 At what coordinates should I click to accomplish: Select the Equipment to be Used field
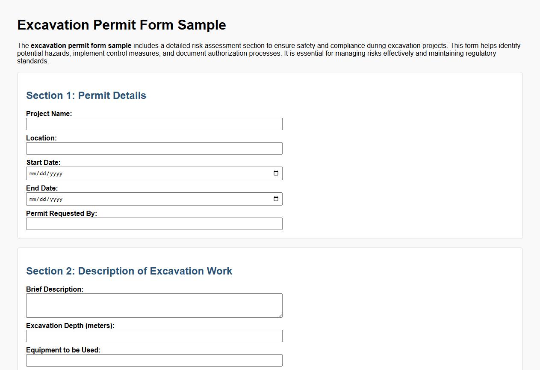154,360
